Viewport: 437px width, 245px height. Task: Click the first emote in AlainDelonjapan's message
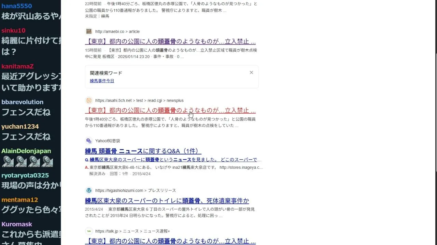click(8, 162)
